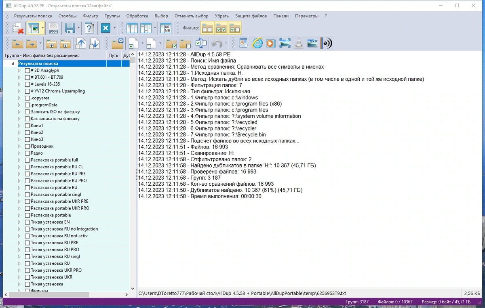The height and width of the screenshot is (308, 485).
Task: Open the Фильтр menu
Action: (x=91, y=16)
